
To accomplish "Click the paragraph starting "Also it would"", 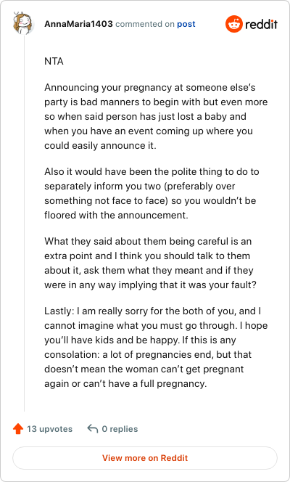I will [x=152, y=193].
